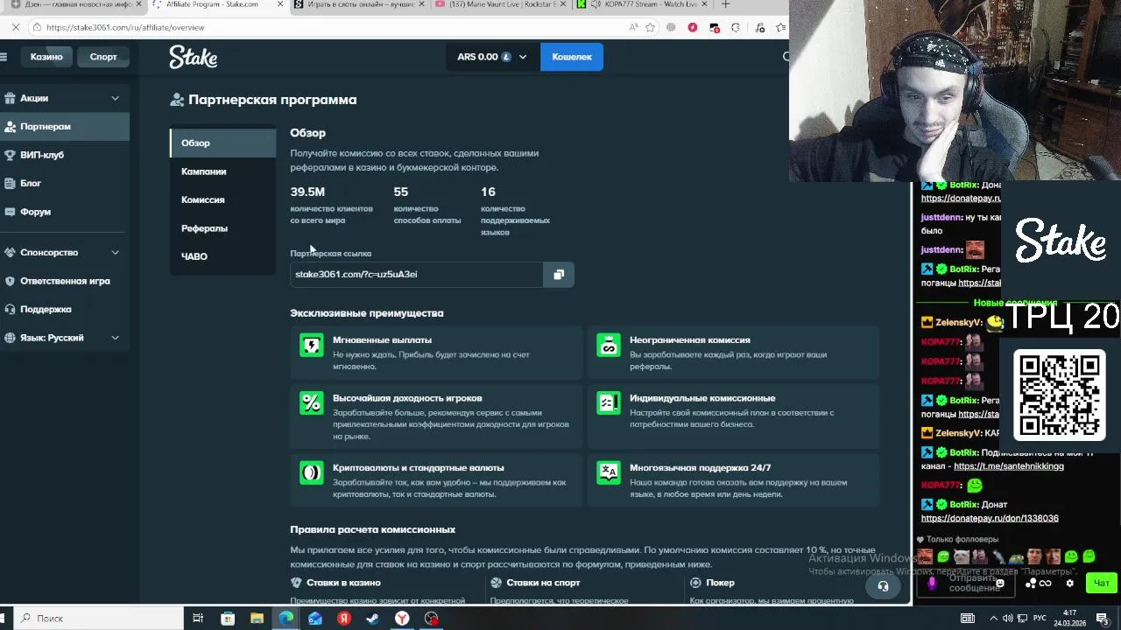Image resolution: width=1121 pixels, height=630 pixels.
Task: Open Форум in the sidebar
Action: pos(65,212)
